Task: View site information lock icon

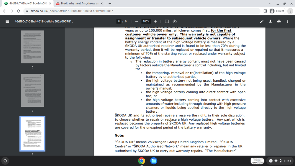Action: 27,11
